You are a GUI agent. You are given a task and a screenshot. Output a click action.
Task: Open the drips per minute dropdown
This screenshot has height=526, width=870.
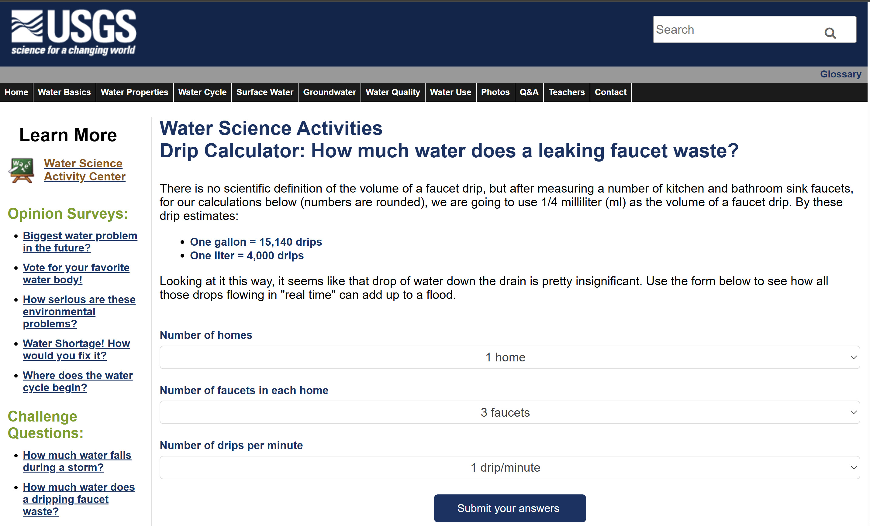[509, 467]
